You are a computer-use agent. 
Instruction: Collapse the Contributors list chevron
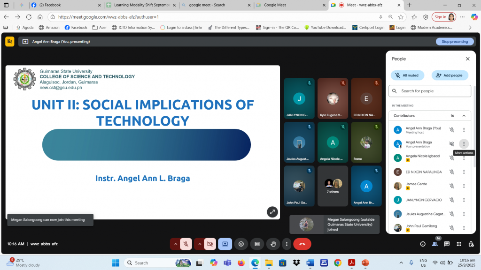(x=464, y=116)
